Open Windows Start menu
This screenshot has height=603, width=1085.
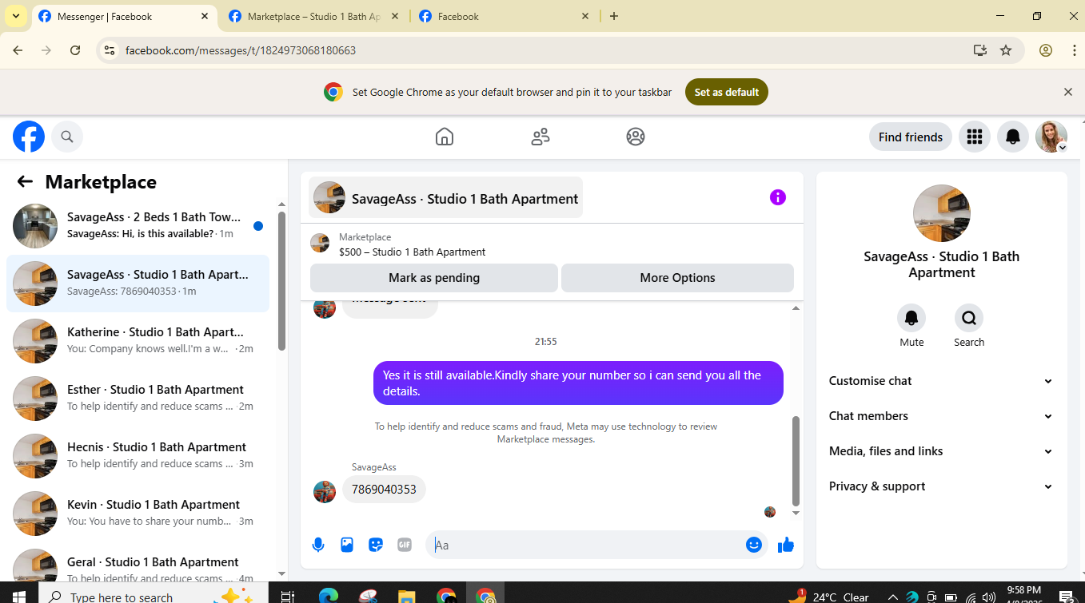[18, 596]
